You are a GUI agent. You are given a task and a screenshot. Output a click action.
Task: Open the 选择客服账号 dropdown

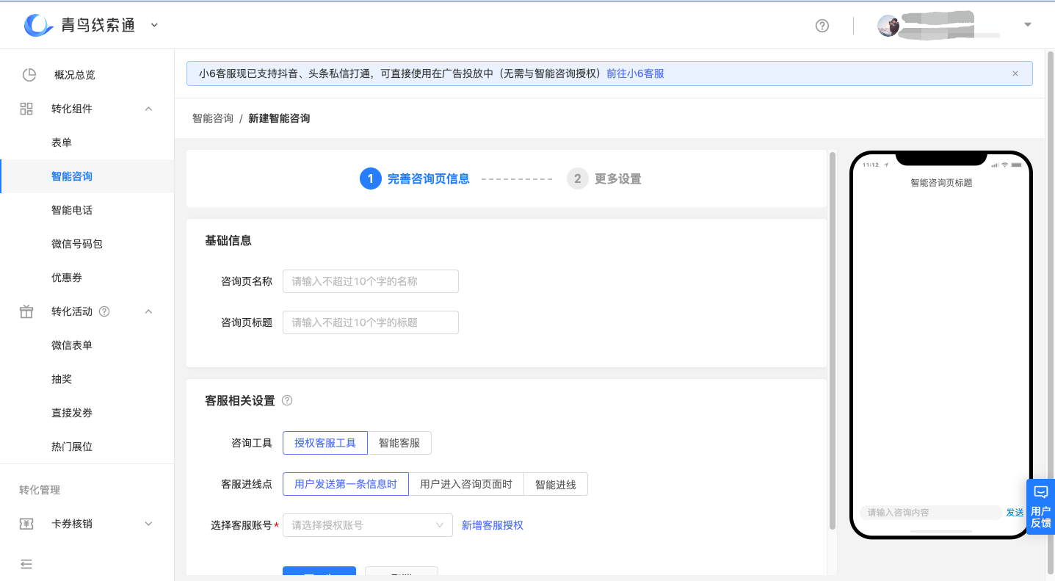click(x=367, y=525)
